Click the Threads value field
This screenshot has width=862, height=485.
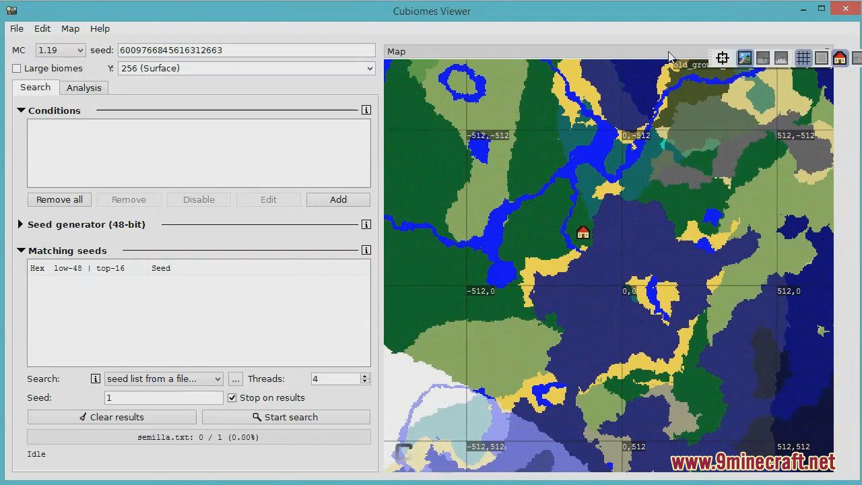[x=335, y=379]
